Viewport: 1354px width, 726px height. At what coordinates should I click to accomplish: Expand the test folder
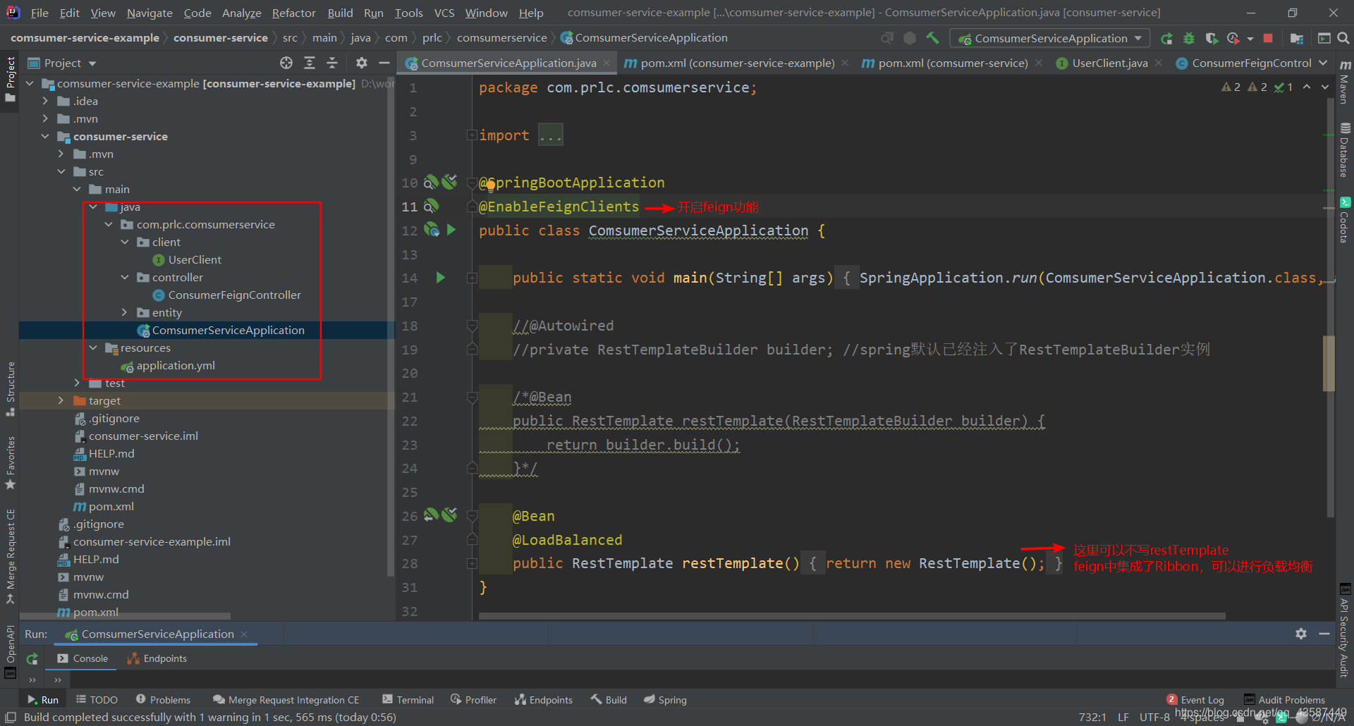click(x=77, y=383)
